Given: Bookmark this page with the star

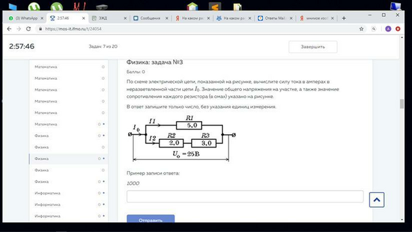Looking at the screenshot, I should [x=361, y=28].
